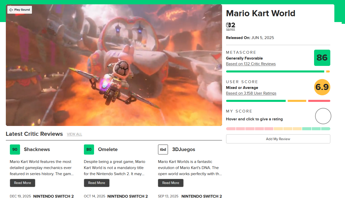345x204 pixels.
Task: Click the green Metascore distribution bar
Action: tap(275, 71)
